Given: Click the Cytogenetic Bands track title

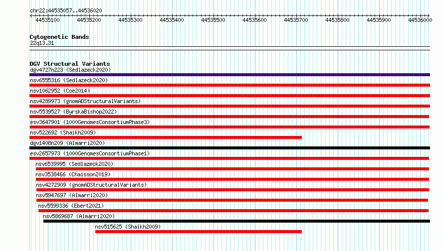Looking at the screenshot, I should pos(59,37).
